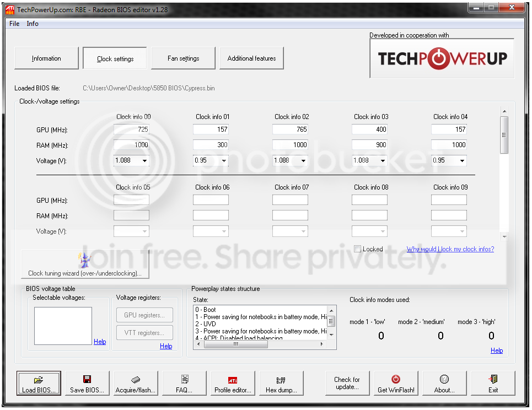The width and height of the screenshot is (532, 410).
Task: Open Clock info 01 voltage dropdown
Action: pos(224,161)
